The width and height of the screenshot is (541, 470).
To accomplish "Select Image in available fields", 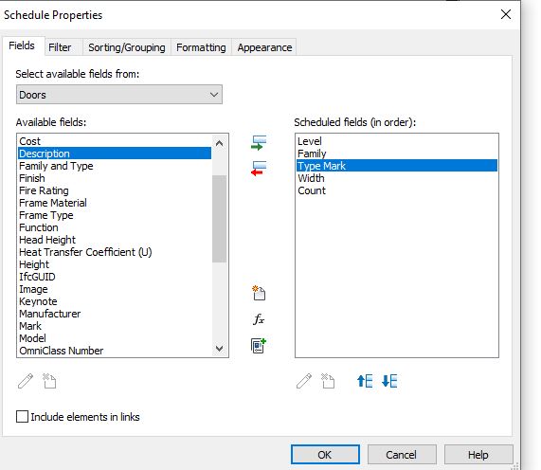I will [x=115, y=289].
